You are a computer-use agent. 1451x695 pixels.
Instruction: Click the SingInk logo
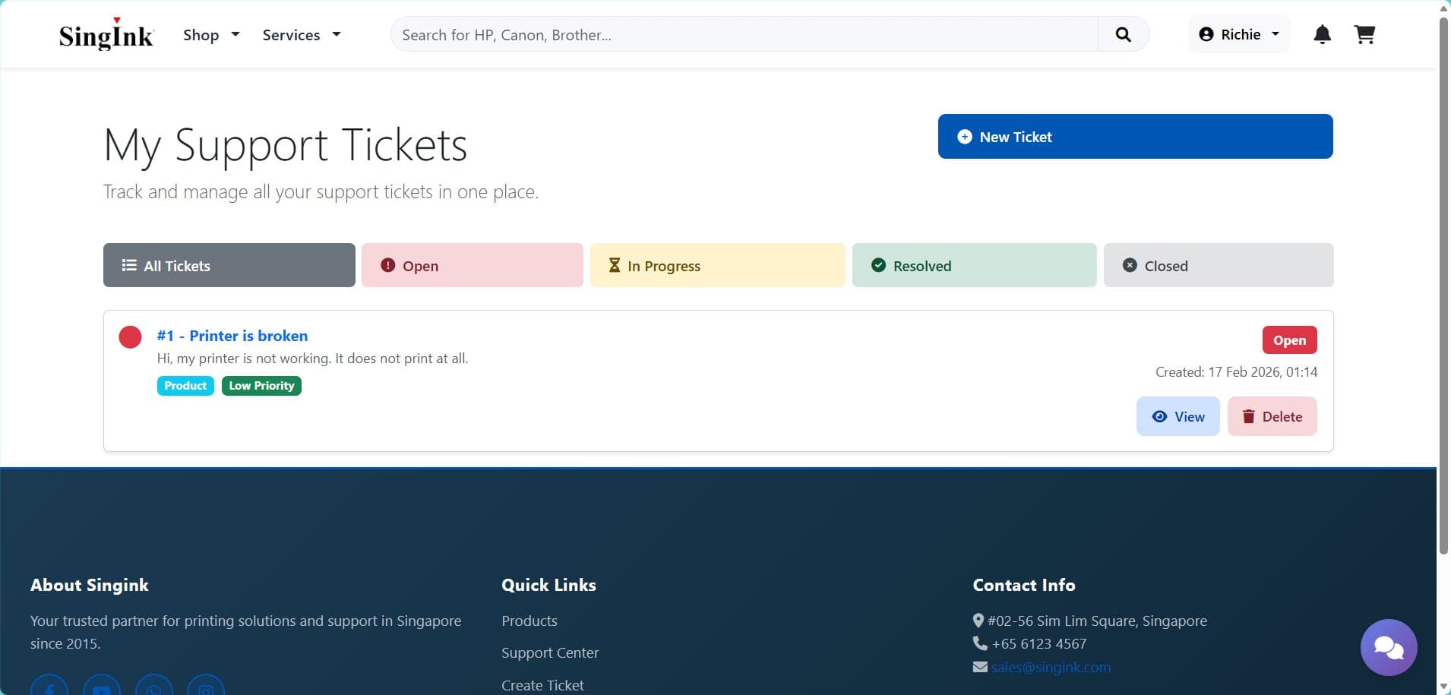click(106, 34)
